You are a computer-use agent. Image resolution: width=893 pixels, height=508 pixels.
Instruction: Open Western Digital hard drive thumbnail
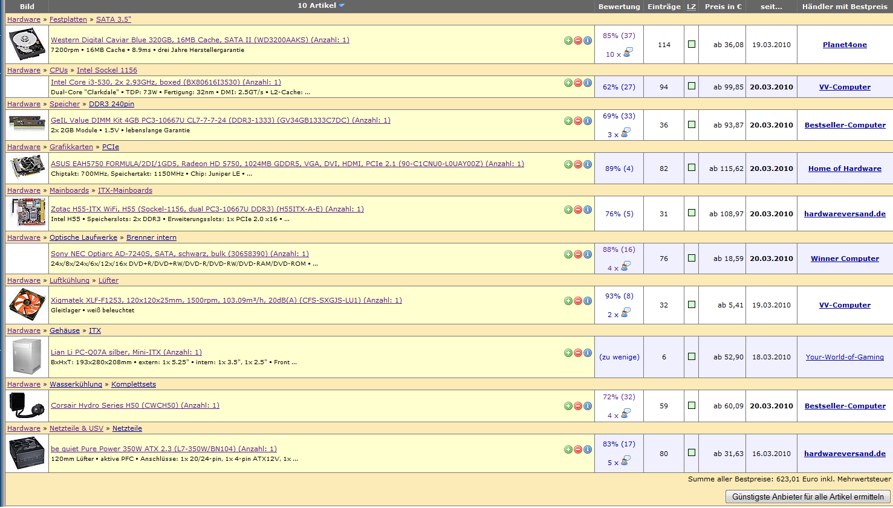[27, 45]
